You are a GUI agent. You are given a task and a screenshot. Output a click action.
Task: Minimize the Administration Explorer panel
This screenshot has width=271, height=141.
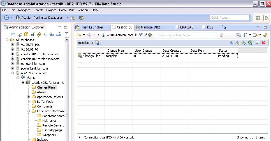click(x=59, y=26)
